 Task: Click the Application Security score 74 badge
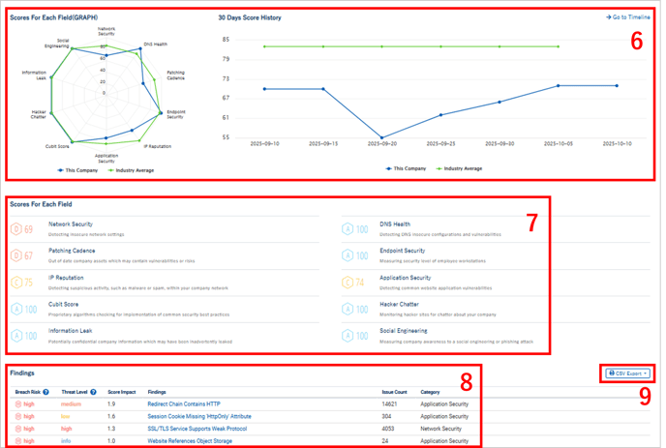(348, 284)
